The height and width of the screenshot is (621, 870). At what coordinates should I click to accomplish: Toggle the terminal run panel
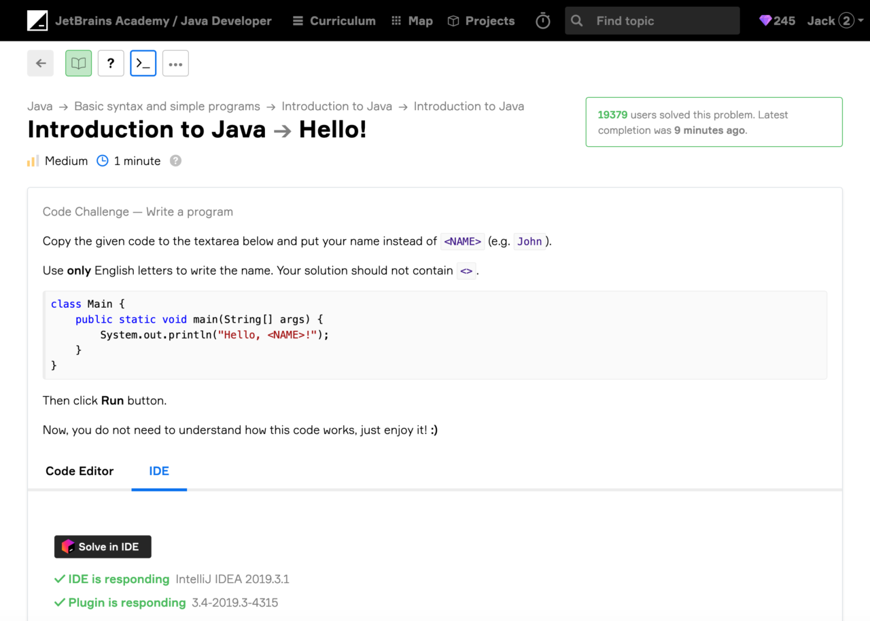pos(143,63)
